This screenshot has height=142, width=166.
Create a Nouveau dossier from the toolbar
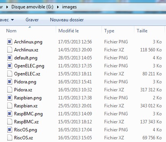pos(67,20)
